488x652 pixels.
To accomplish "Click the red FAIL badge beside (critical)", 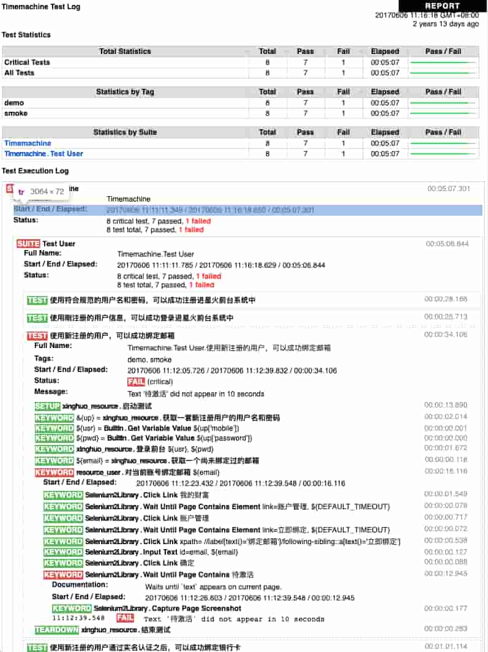I will pos(136,382).
